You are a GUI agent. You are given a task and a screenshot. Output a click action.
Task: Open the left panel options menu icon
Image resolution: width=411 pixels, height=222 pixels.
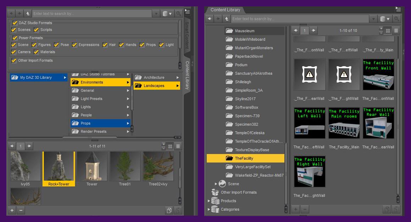187,12
